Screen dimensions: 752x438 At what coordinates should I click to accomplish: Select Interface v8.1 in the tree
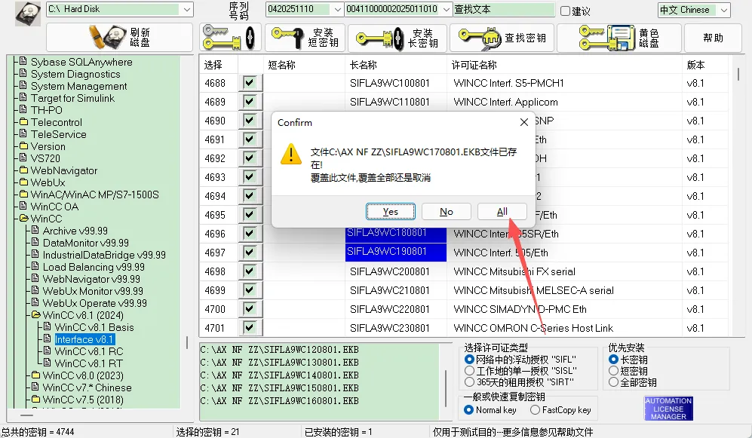(x=84, y=339)
